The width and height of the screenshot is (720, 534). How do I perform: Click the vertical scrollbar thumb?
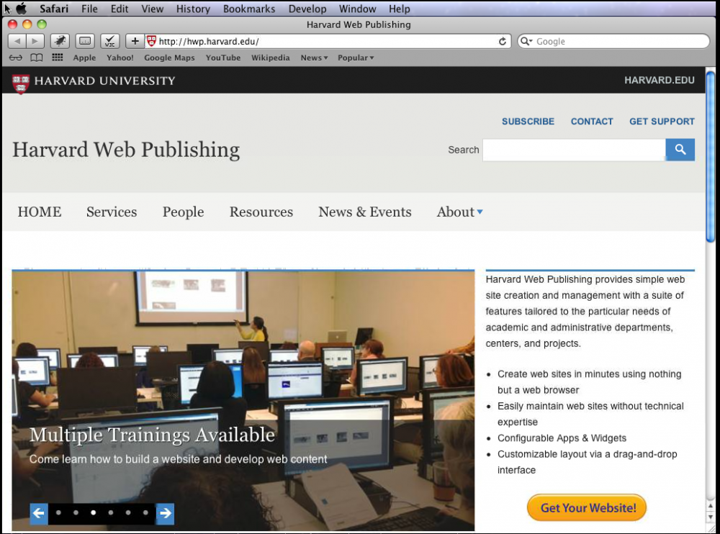pyautogui.click(x=711, y=156)
